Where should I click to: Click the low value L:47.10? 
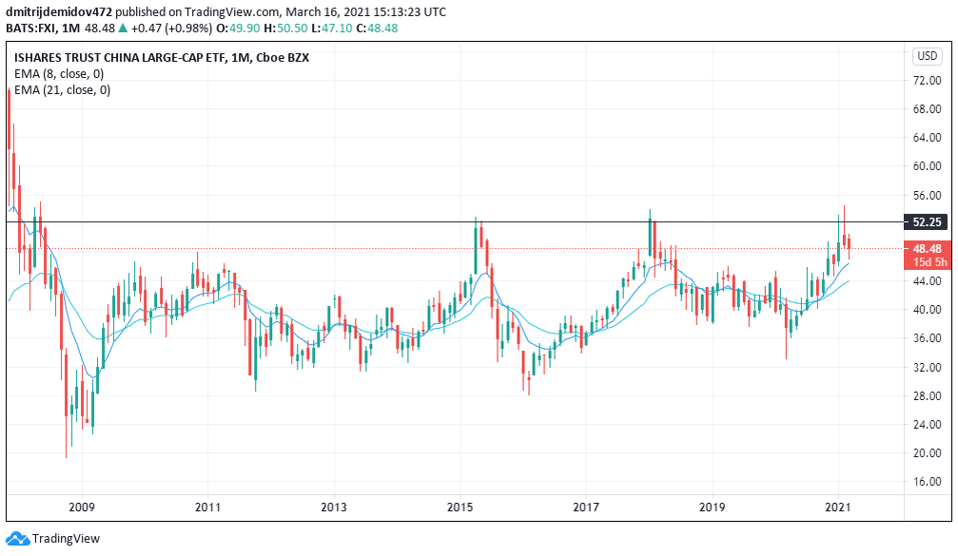pyautogui.click(x=332, y=29)
